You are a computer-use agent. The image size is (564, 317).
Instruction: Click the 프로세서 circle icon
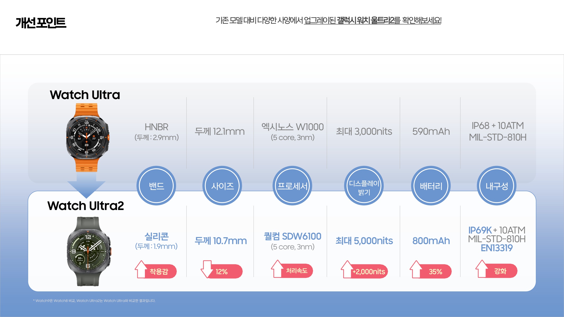(292, 186)
